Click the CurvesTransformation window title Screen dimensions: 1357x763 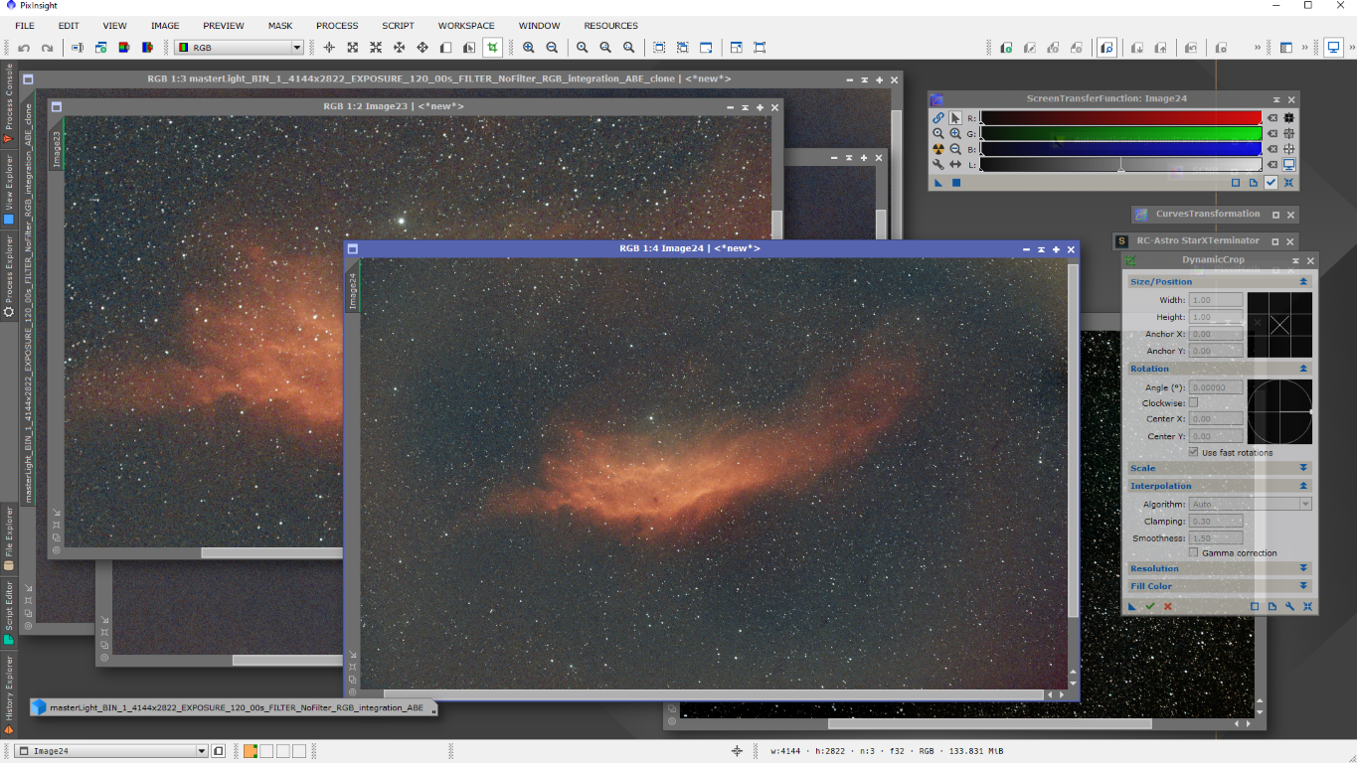tap(1207, 215)
